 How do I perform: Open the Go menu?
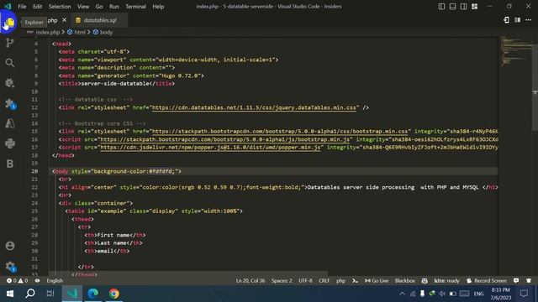point(99,7)
